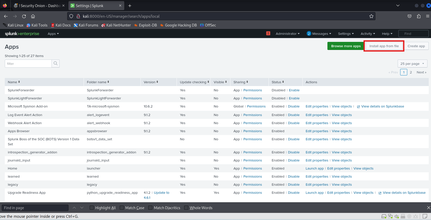Open the Pocket save icon
431x220 pixels.
tap(410, 16)
